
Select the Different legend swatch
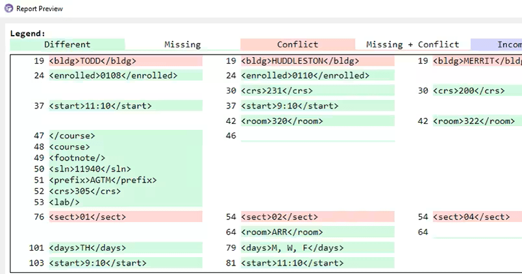[x=68, y=44]
